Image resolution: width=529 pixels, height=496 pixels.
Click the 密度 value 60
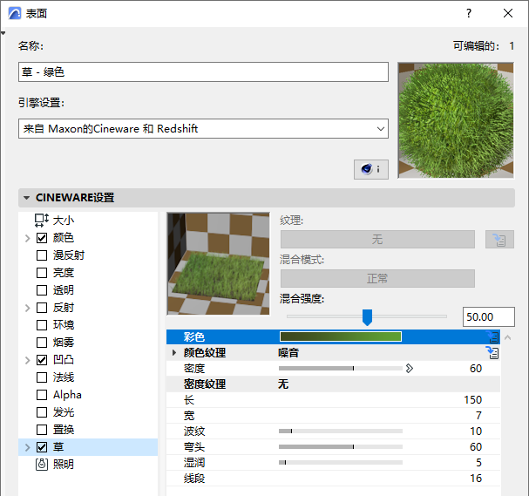point(476,369)
